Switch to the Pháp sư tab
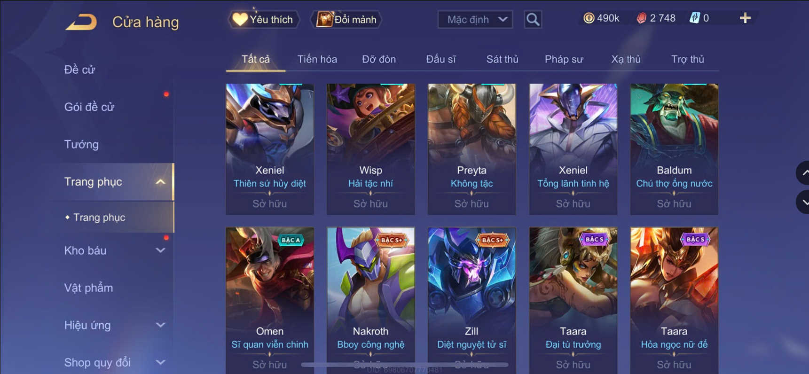This screenshot has height=374, width=809. coord(564,59)
